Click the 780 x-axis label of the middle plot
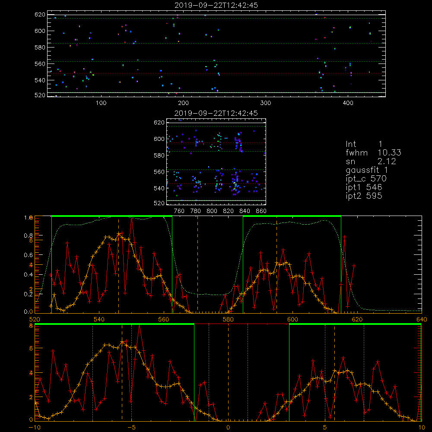 [196, 211]
